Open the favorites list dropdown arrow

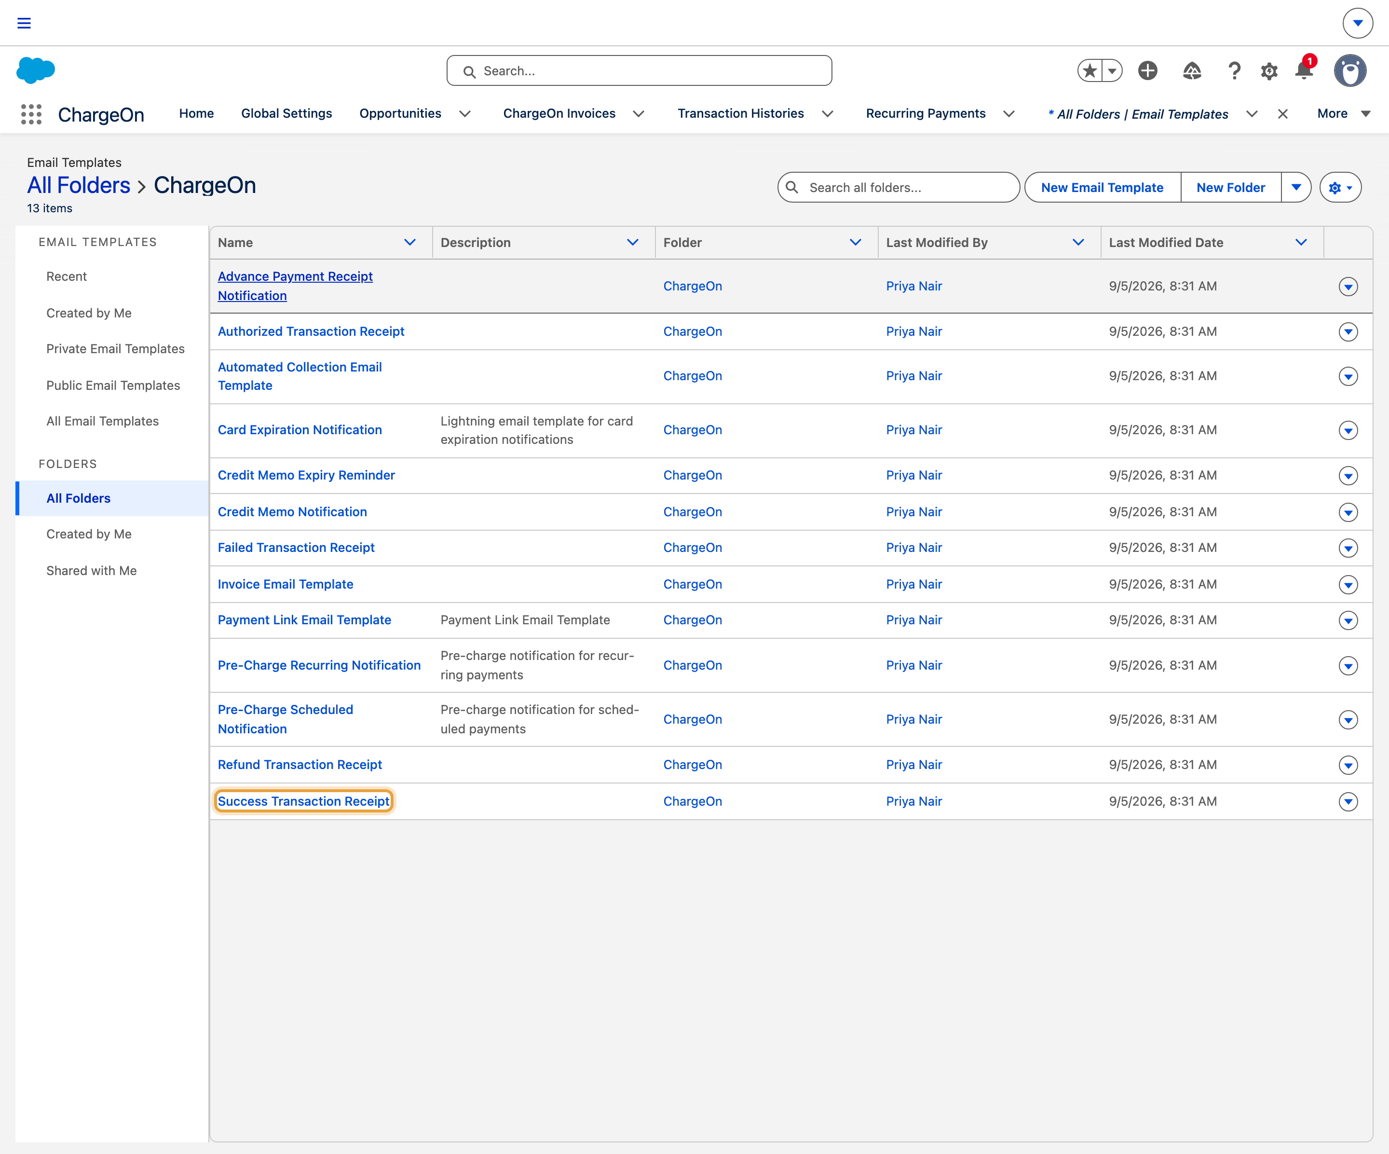coord(1113,70)
